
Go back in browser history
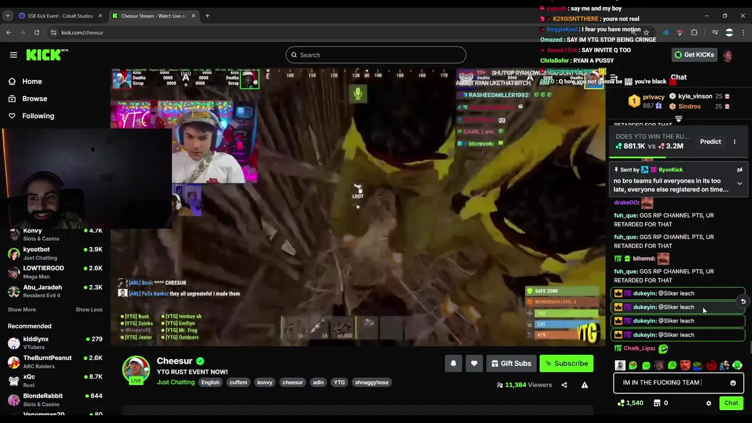(9, 32)
